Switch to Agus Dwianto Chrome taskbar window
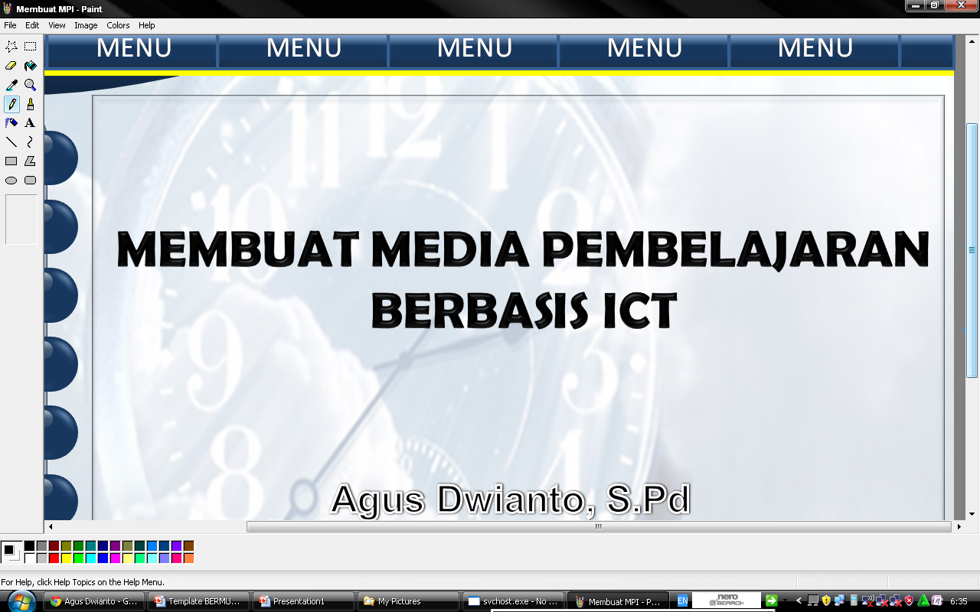The width and height of the screenshot is (980, 612). [x=94, y=601]
